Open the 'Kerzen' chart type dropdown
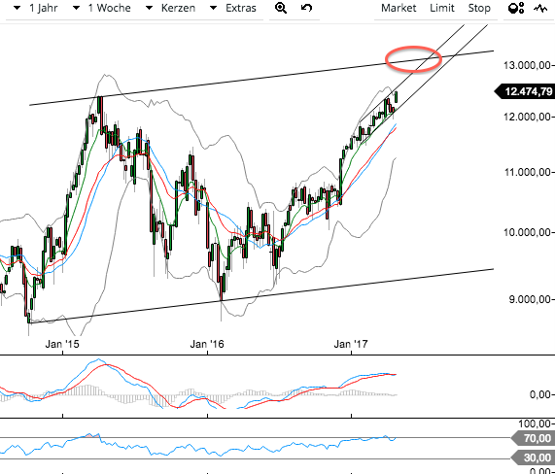 [x=171, y=8]
